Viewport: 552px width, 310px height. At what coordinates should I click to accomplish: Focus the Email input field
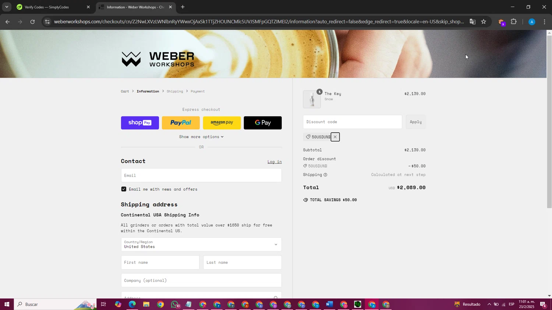point(201,175)
